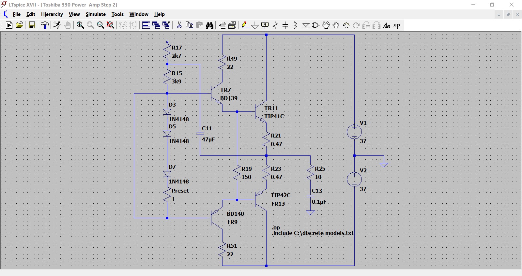522x276 pixels.
Task: Open the Edit menu
Action: (x=31, y=14)
